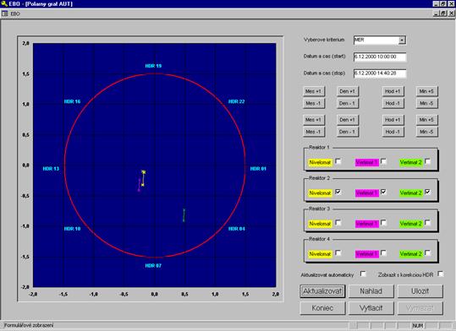Open the Vyberove kriterium dropdown arrow
This screenshot has width=456, height=331.
pyautogui.click(x=402, y=40)
